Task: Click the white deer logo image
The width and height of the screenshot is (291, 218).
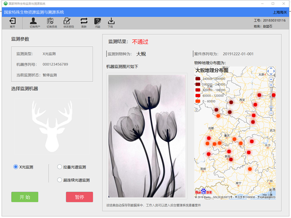Action: pos(51,126)
